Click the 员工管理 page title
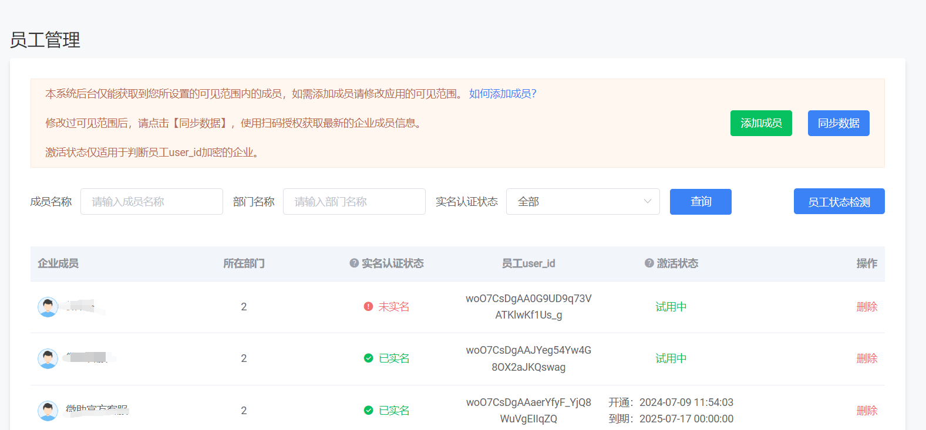926x430 pixels. (x=45, y=40)
